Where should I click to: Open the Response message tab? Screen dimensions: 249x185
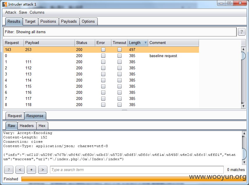(35, 116)
